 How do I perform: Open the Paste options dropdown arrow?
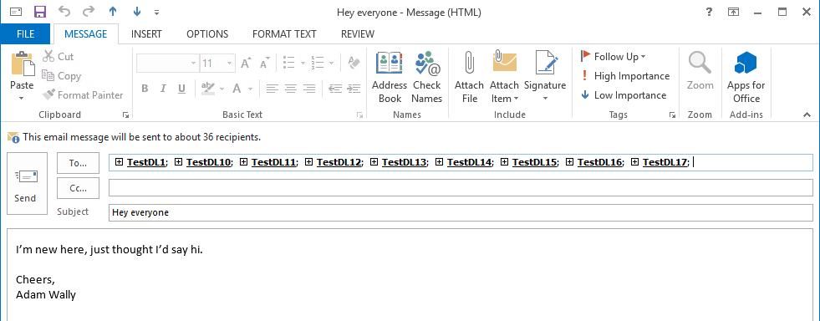click(22, 98)
